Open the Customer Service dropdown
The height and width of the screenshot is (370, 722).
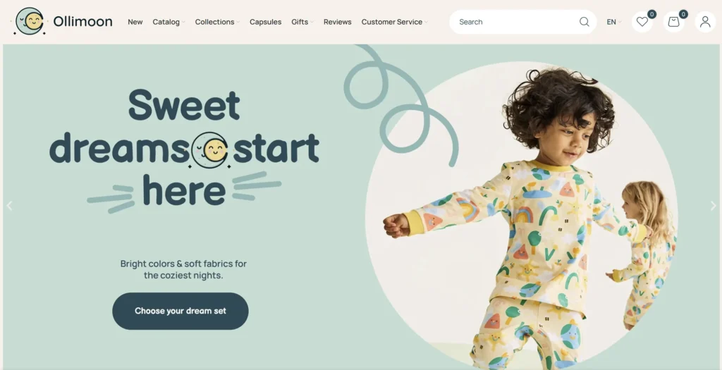tap(394, 22)
